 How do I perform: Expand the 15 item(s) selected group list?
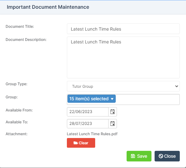pos(91,99)
